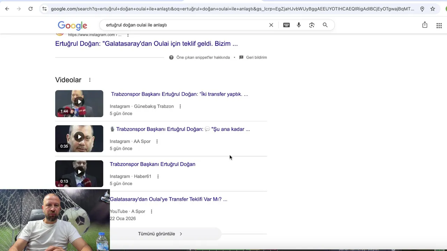447x251 pixels.
Task: Open site info icon in address bar
Action: (x=44, y=9)
